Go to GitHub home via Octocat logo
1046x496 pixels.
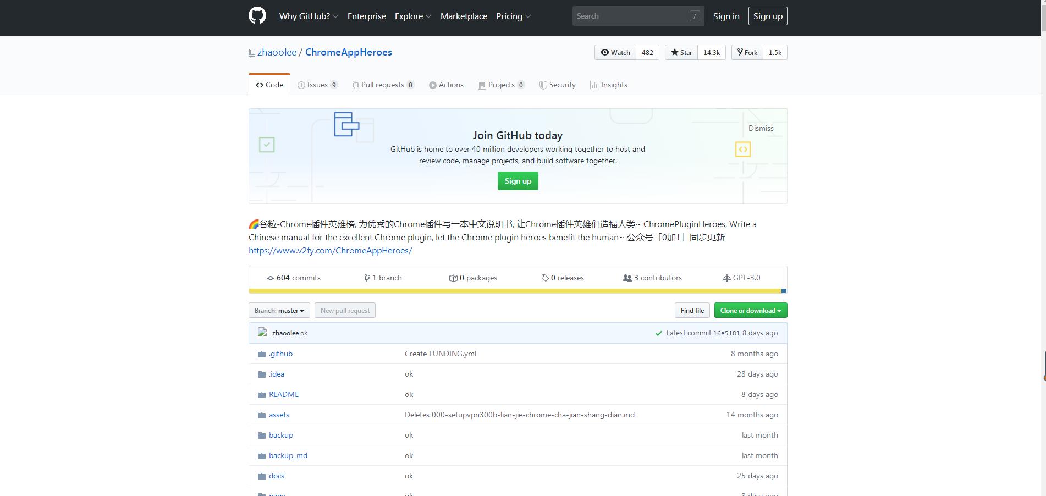[257, 16]
